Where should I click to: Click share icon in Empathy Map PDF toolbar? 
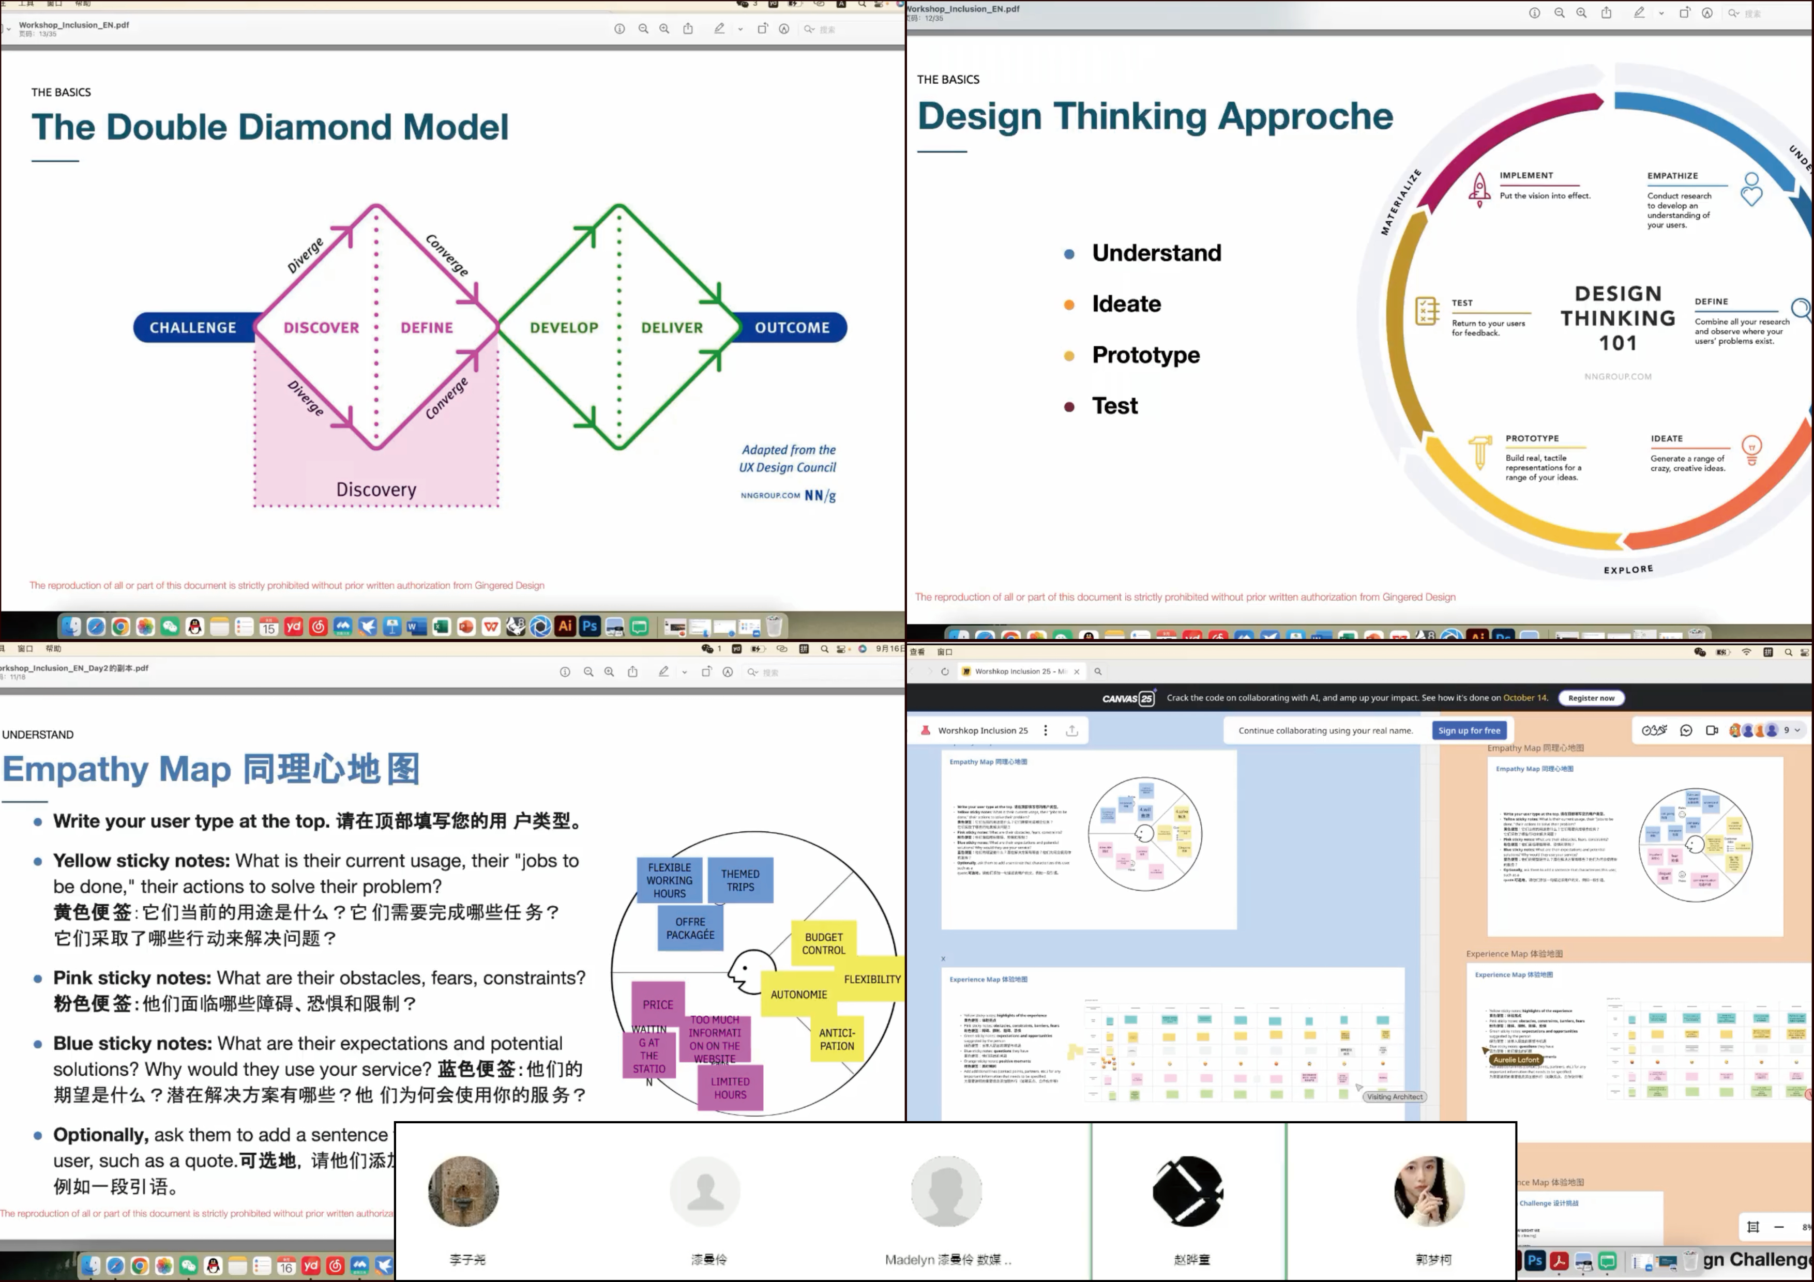pos(632,672)
